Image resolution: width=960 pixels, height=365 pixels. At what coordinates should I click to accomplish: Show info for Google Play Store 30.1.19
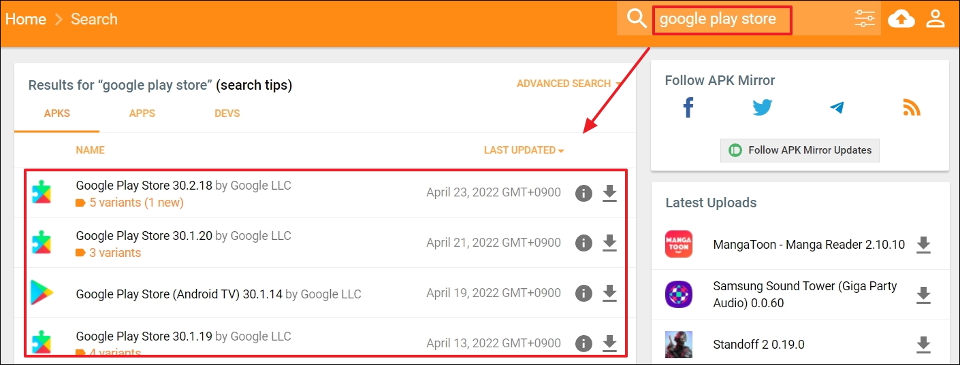point(583,343)
